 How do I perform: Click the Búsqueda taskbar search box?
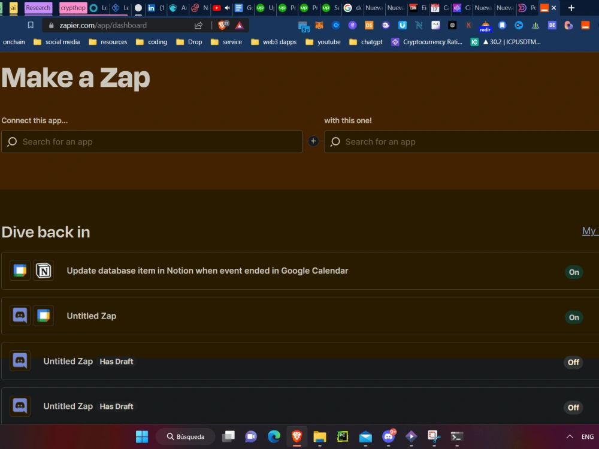(185, 436)
